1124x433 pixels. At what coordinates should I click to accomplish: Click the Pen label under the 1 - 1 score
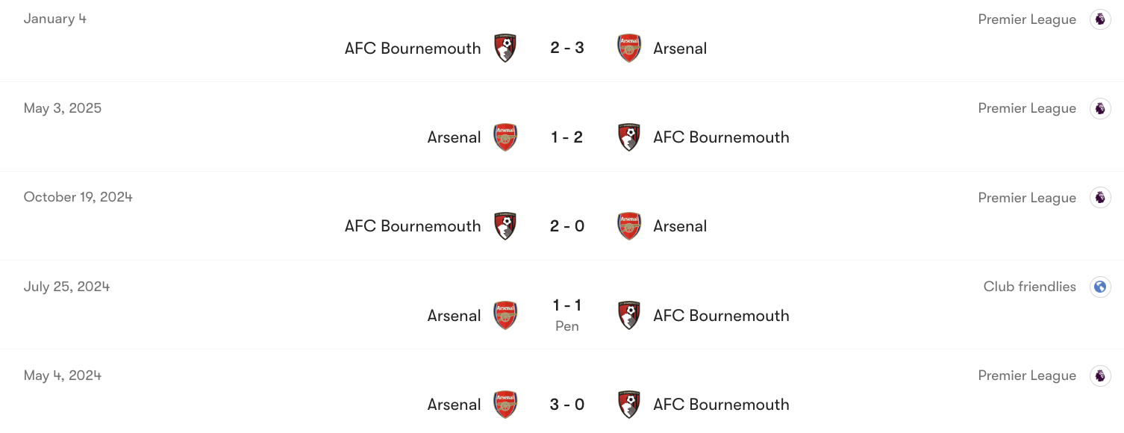click(x=567, y=326)
